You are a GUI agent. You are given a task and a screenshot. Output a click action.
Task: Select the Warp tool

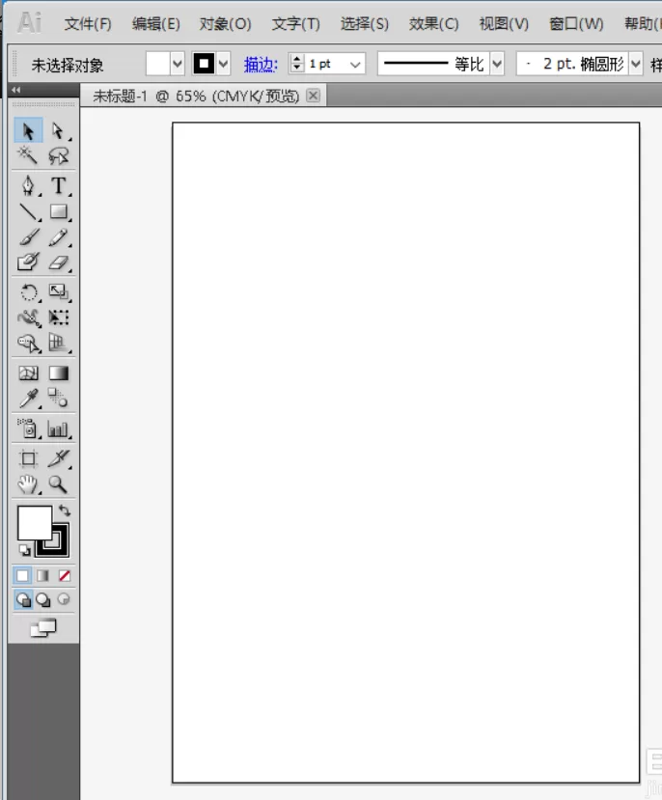[28, 317]
